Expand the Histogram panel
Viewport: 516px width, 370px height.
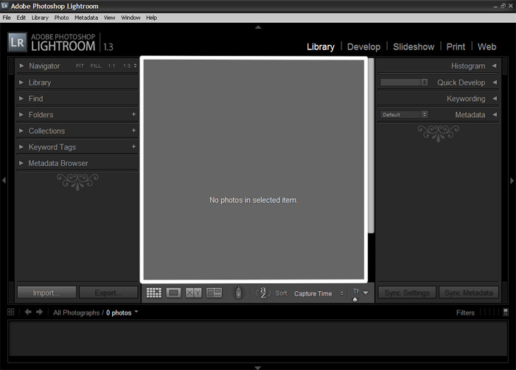click(495, 66)
